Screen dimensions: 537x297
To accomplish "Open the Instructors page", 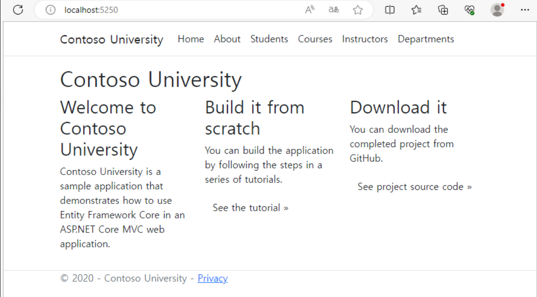I will pyautogui.click(x=365, y=39).
